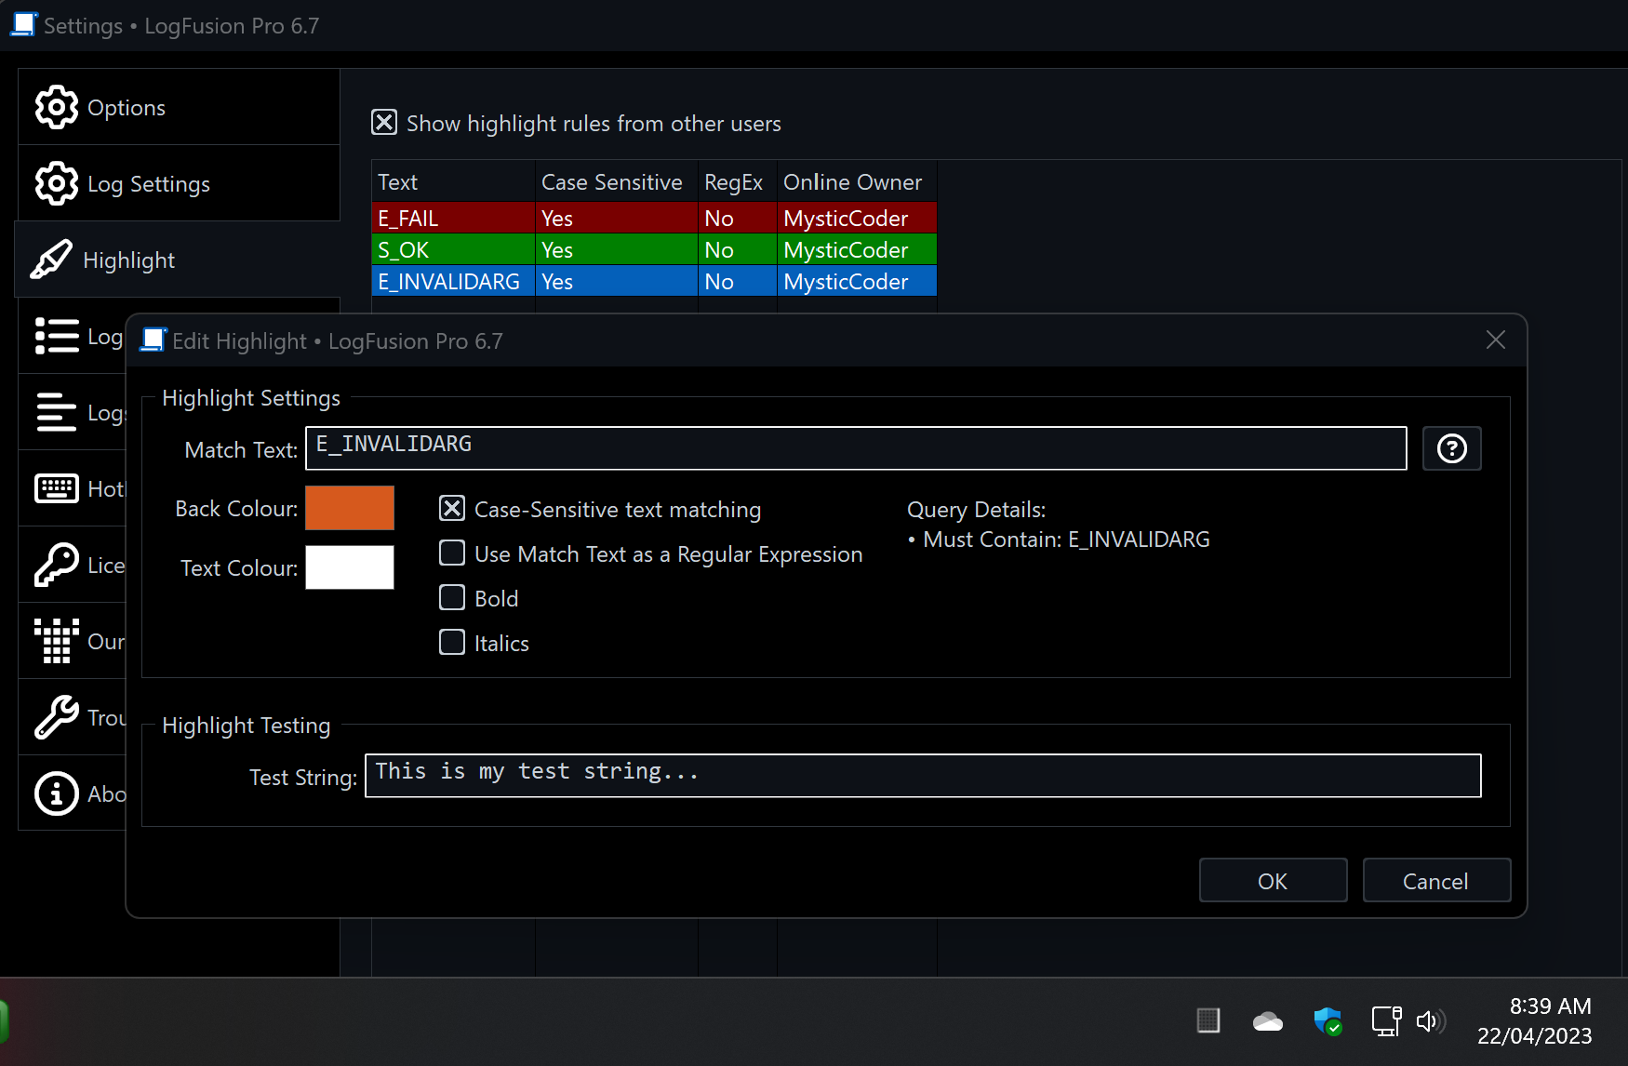This screenshot has height=1066, width=1628.
Task: Pick the orange Back Colour swatch
Action: [x=350, y=509]
